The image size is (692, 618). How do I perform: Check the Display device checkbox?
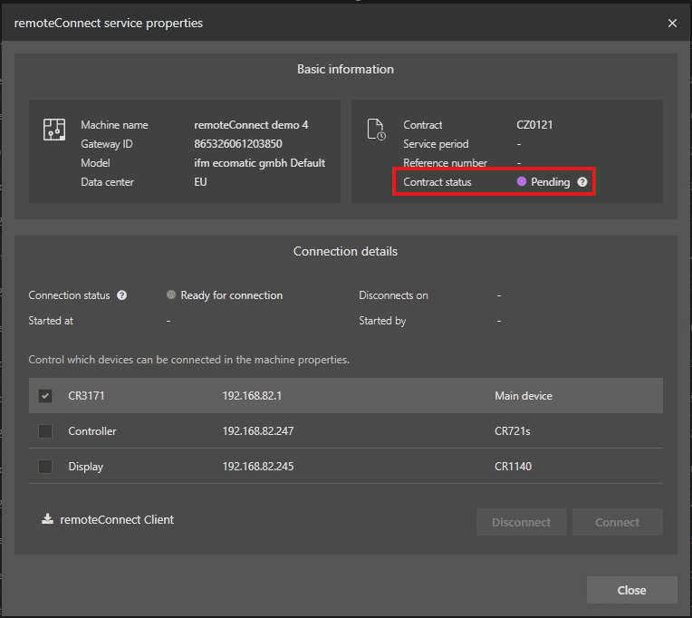tap(45, 466)
